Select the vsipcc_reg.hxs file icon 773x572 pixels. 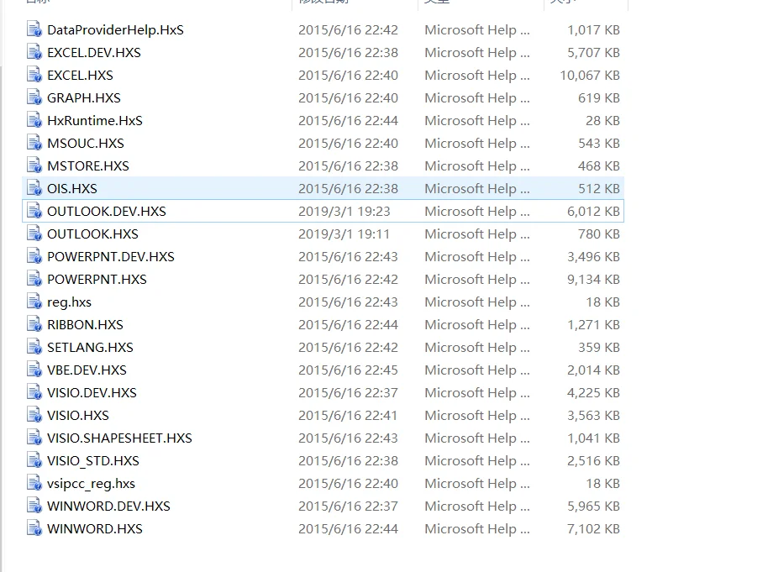(34, 483)
